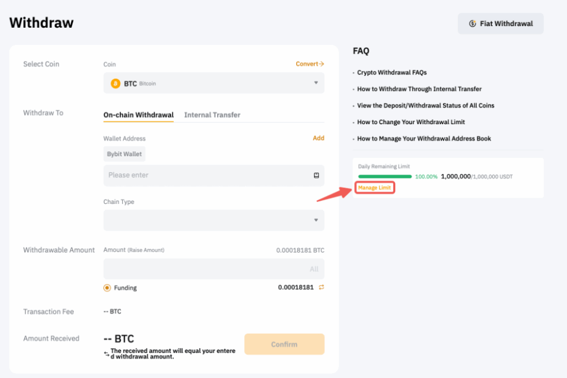
Task: Open Manage Limit link
Action: 375,188
